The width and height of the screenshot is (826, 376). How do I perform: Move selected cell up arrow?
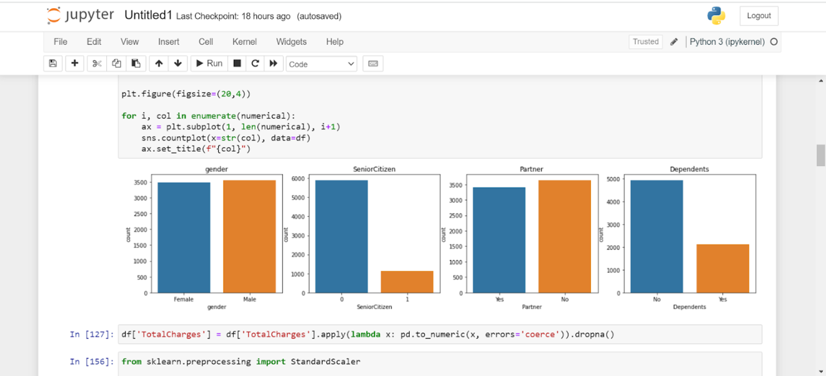[x=159, y=64]
